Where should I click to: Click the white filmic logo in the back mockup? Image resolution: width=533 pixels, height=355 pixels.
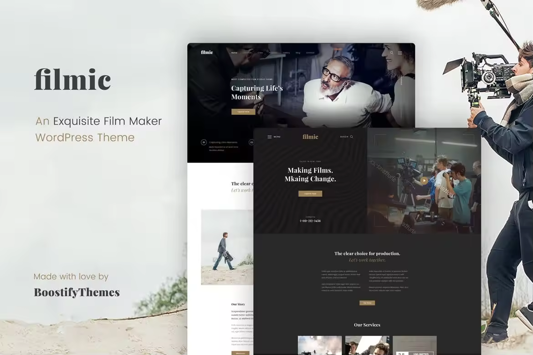(207, 52)
